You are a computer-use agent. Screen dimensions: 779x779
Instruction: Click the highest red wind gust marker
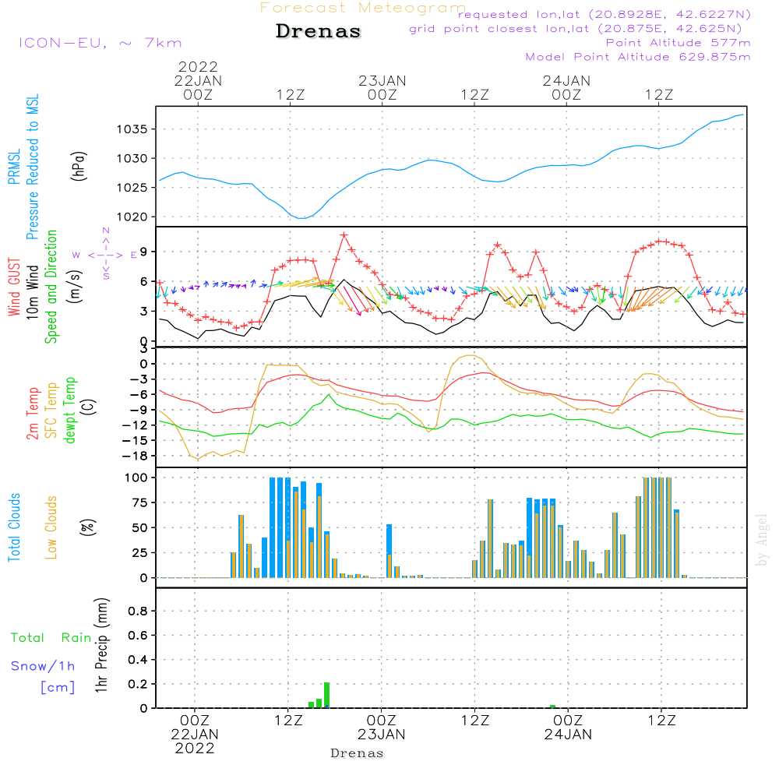coord(344,235)
